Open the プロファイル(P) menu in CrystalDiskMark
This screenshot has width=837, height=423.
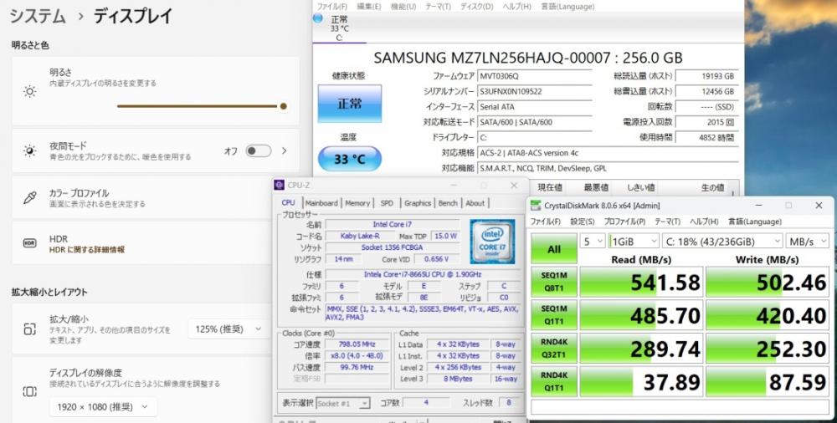pyautogui.click(x=624, y=222)
